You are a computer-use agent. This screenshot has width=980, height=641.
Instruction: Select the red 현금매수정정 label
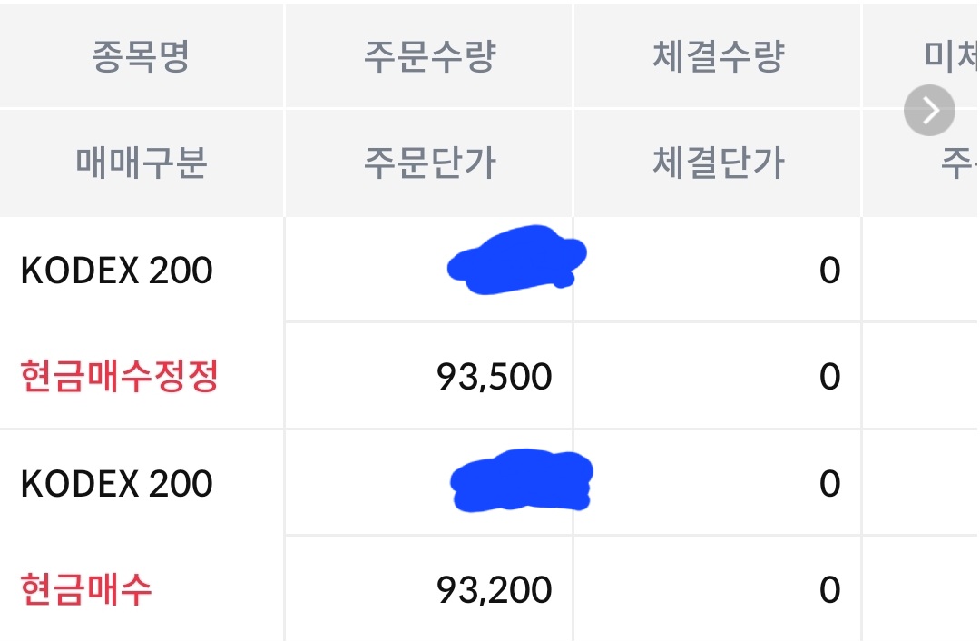120,377
